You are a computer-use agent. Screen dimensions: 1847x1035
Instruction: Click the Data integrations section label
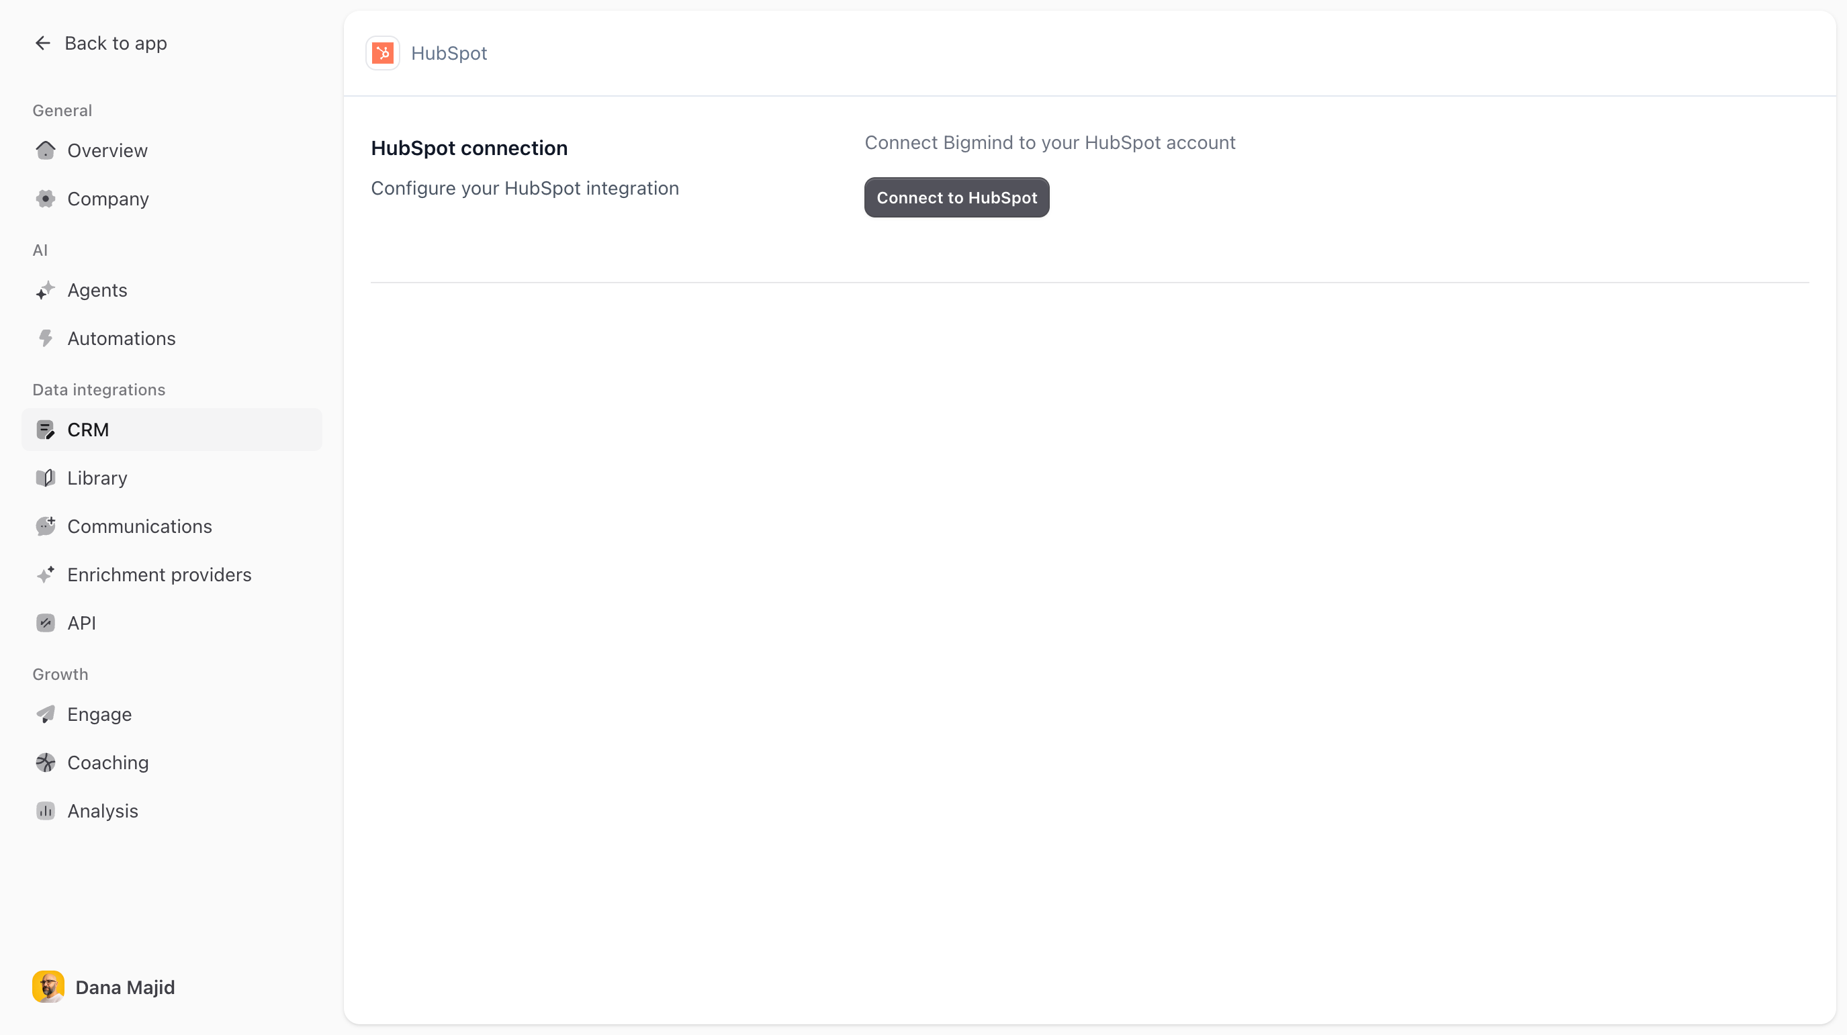pyautogui.click(x=99, y=390)
